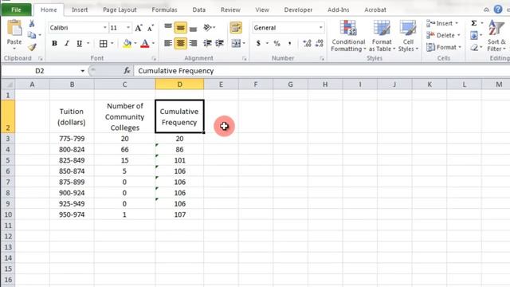The width and height of the screenshot is (510, 287).
Task: Click inside the formula bar text
Action: [176, 71]
